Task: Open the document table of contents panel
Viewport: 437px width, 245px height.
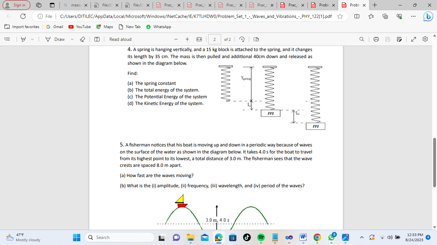Action: 7,39
